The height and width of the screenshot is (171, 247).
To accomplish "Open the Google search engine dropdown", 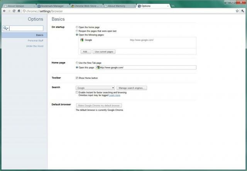I will (x=95, y=88).
